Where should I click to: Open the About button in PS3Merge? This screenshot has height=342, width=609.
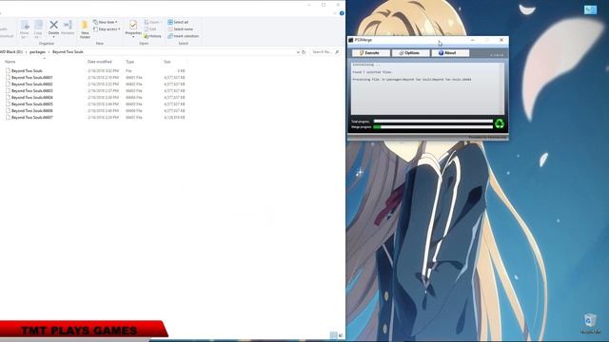450,53
